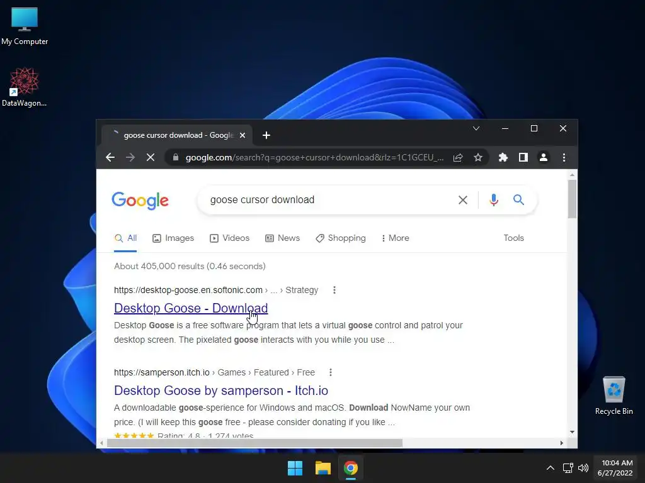Open the volume tray icon
This screenshot has width=645, height=483.
[583, 468]
